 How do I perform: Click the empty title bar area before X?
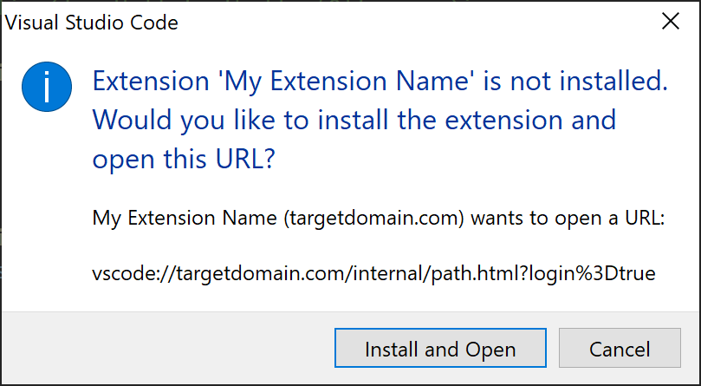click(418, 22)
